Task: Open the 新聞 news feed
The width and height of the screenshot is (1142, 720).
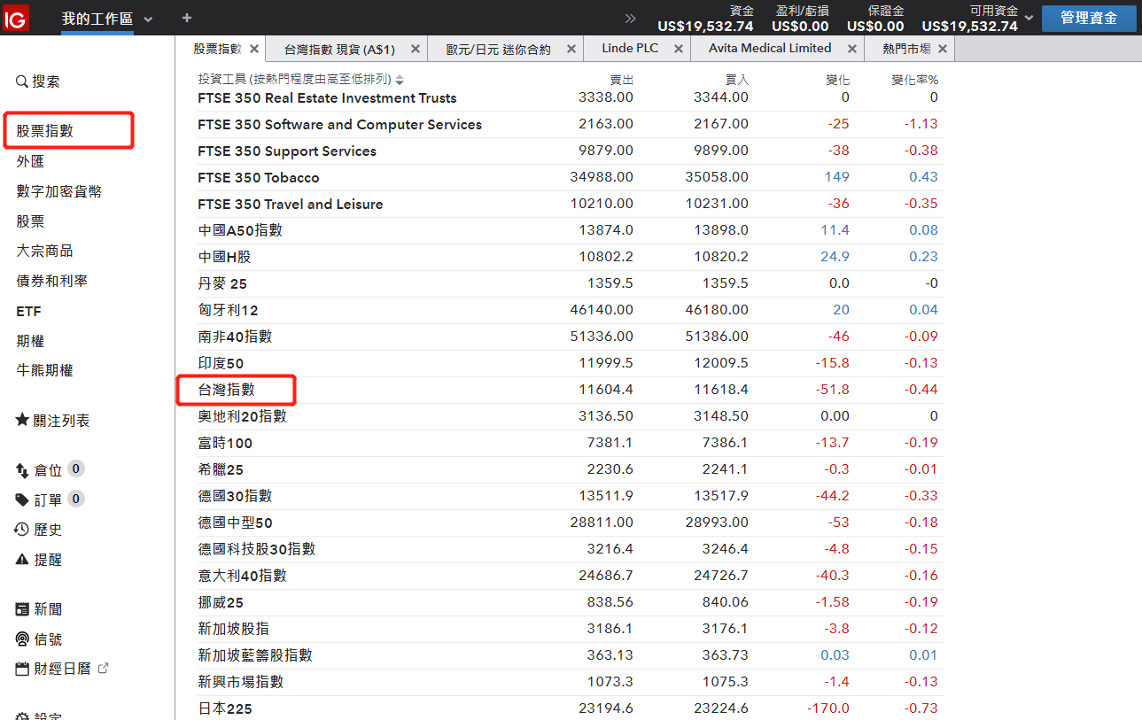Action: pyautogui.click(x=40, y=608)
